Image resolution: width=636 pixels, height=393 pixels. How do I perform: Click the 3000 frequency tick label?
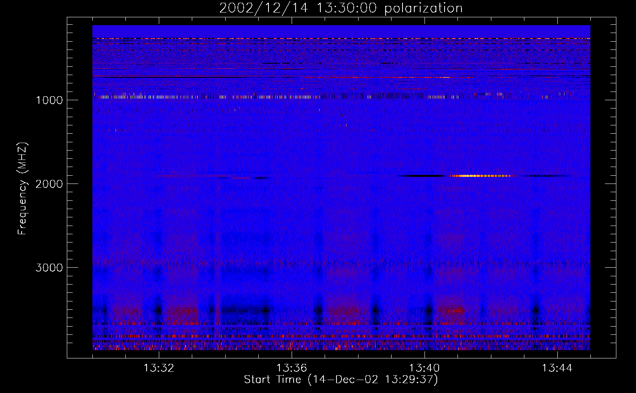point(50,268)
